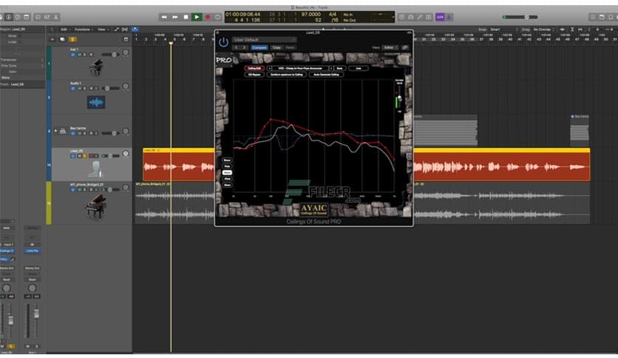Click the grand piano icon on MY_phone_Bridge track
The width and height of the screenshot is (618, 358).
point(96,207)
